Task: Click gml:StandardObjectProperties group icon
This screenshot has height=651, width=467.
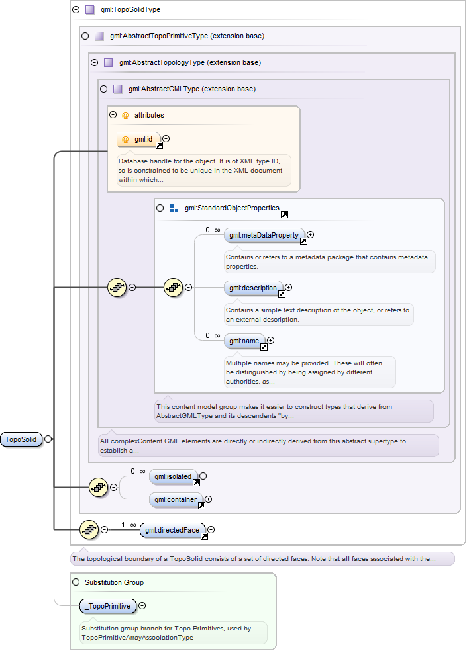Action: (174, 208)
